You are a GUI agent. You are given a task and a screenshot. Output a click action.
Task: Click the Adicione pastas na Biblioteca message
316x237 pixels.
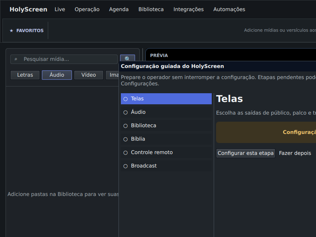(x=63, y=194)
